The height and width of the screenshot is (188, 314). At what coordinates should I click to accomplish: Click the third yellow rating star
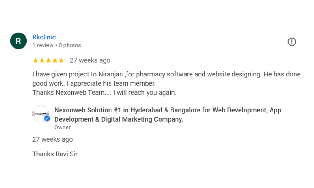[x=48, y=60]
